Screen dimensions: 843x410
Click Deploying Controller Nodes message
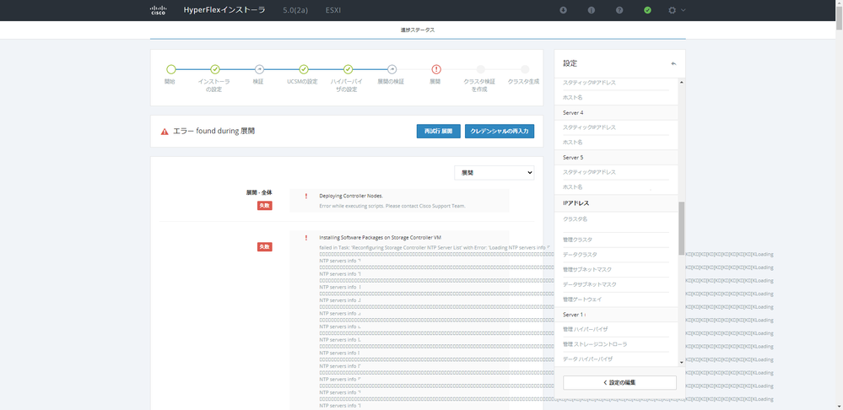[x=351, y=196]
